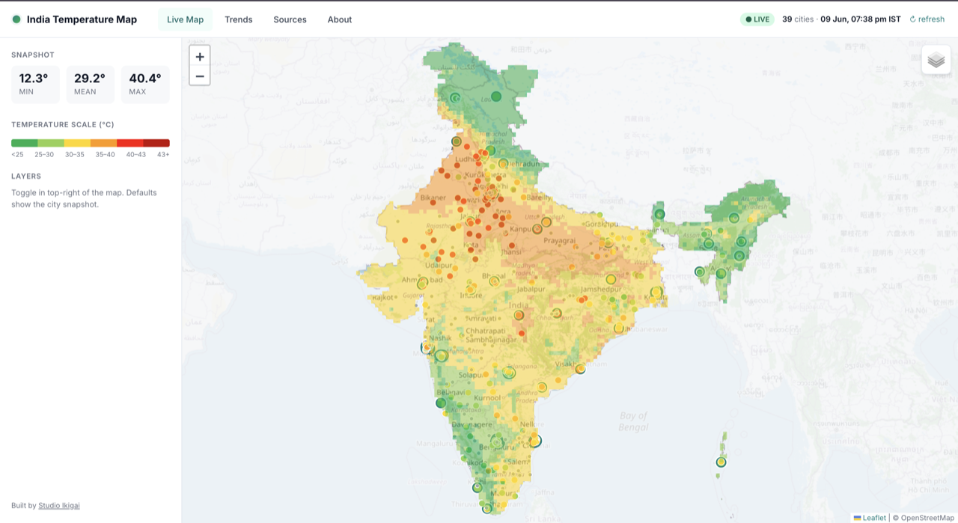This screenshot has width=958, height=523.
Task: Switch to the Live Map tab
Action: click(185, 19)
